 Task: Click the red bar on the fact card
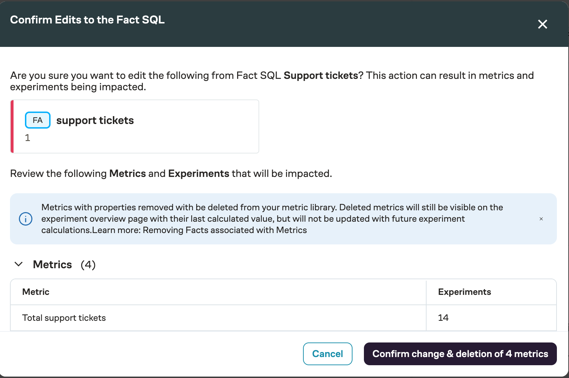coord(12,126)
